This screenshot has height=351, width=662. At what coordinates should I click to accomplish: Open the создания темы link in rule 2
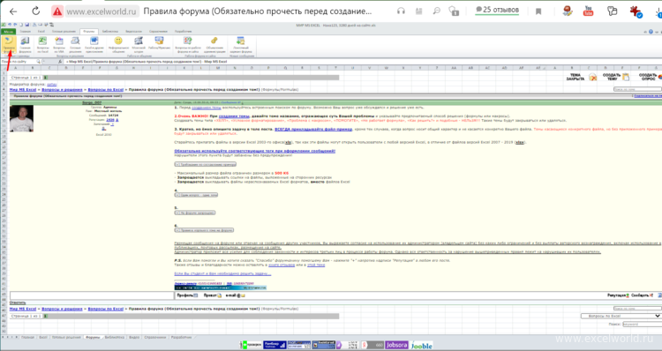[x=234, y=116]
